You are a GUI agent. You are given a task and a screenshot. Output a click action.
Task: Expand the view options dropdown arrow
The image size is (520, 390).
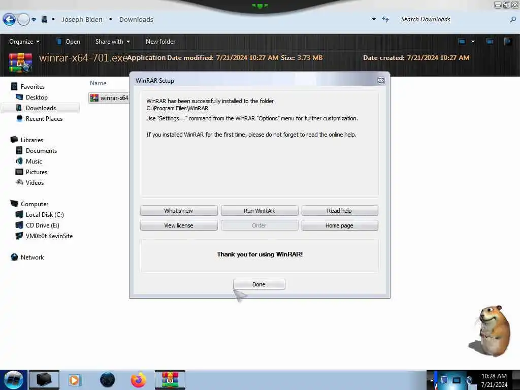(473, 42)
